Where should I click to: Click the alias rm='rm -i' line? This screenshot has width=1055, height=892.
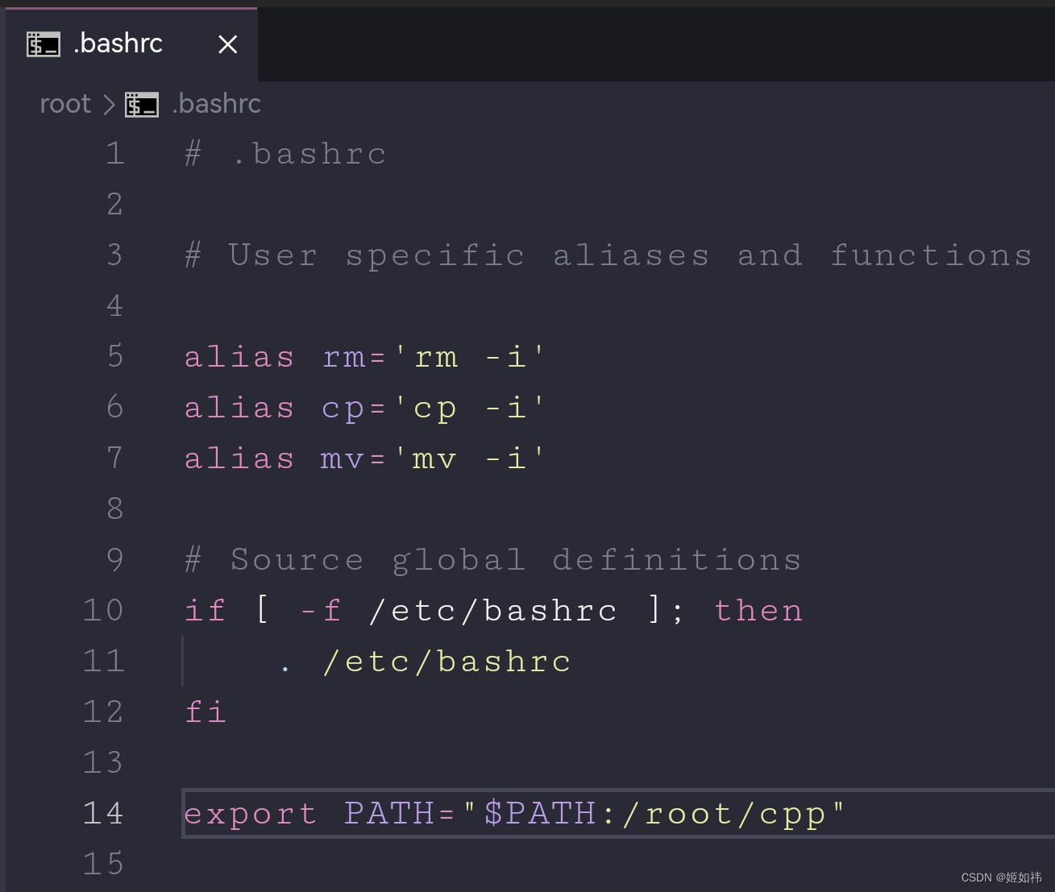point(365,357)
